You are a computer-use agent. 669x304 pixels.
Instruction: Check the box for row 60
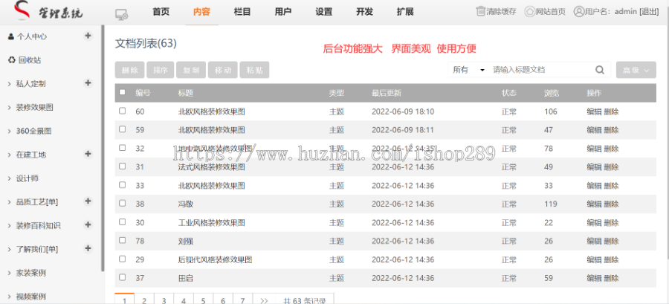click(x=123, y=111)
